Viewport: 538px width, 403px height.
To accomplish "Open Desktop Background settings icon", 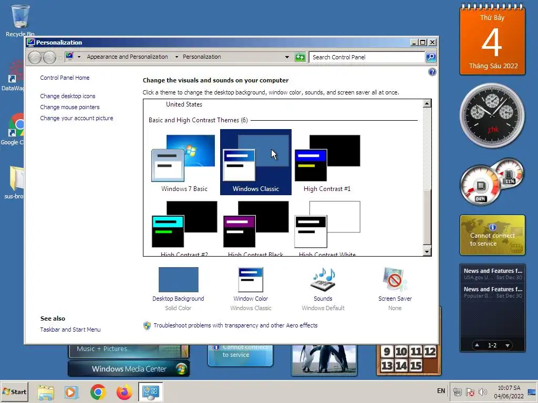I will pos(179,280).
